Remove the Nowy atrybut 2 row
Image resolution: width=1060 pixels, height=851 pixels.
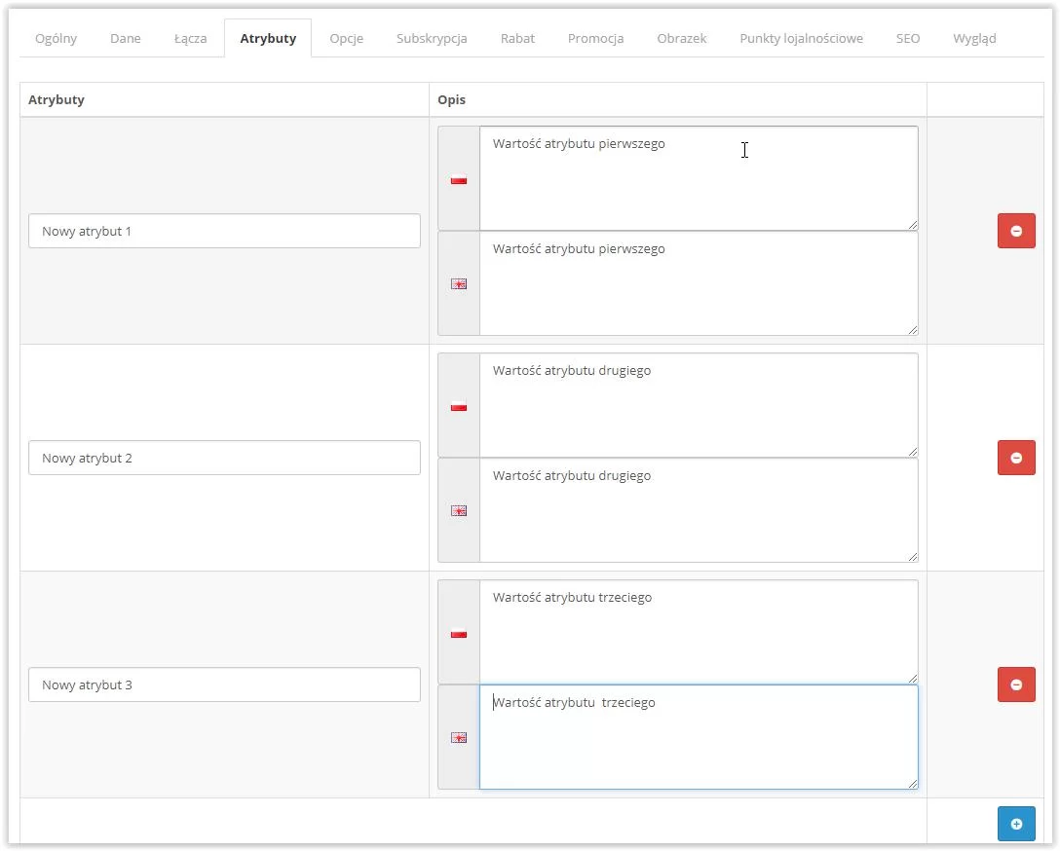click(x=1016, y=458)
